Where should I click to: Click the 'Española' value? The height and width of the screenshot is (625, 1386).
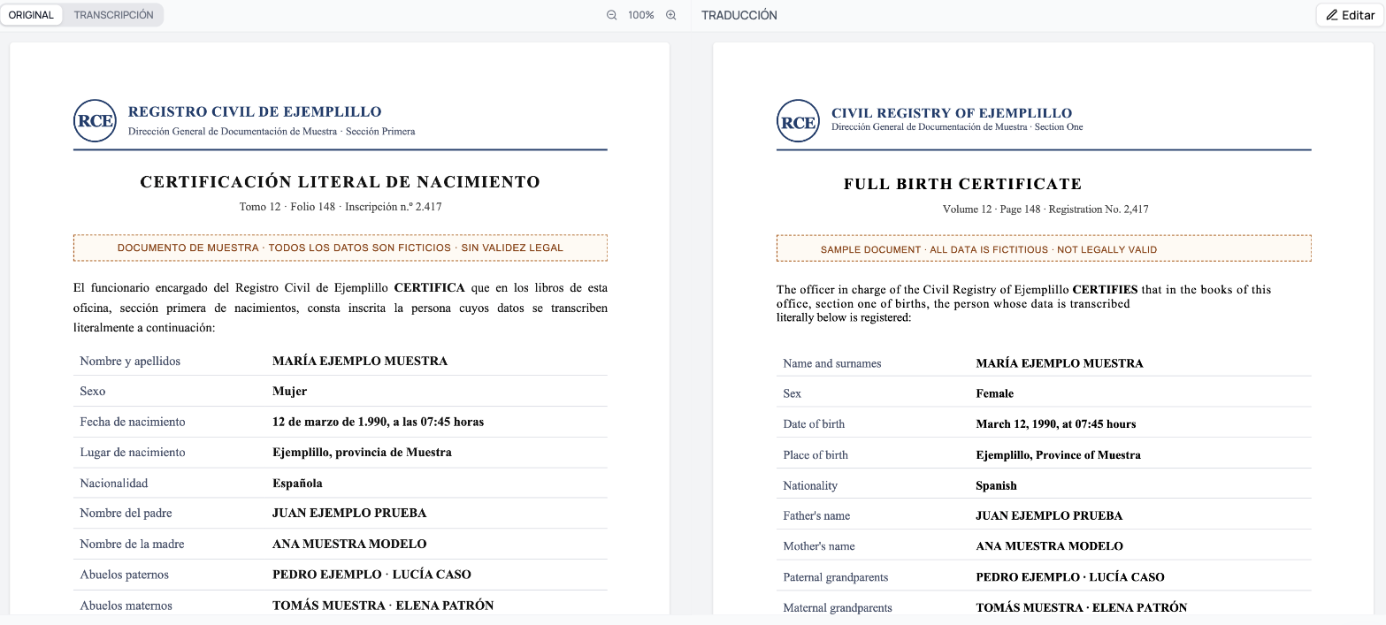coord(297,483)
